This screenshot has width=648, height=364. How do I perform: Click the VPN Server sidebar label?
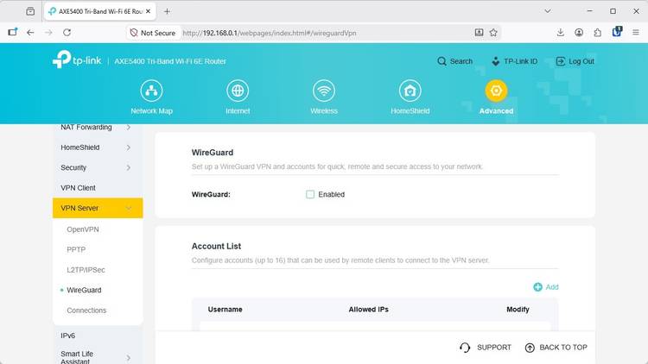tap(79, 209)
